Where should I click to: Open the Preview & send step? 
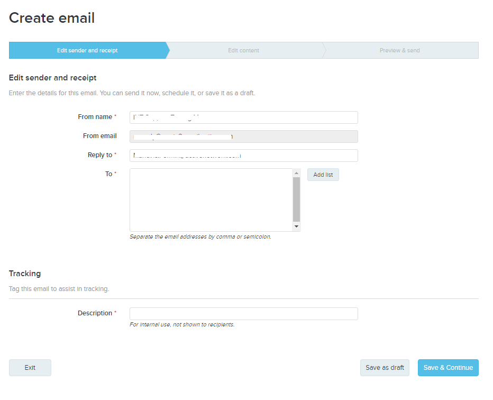coord(399,50)
